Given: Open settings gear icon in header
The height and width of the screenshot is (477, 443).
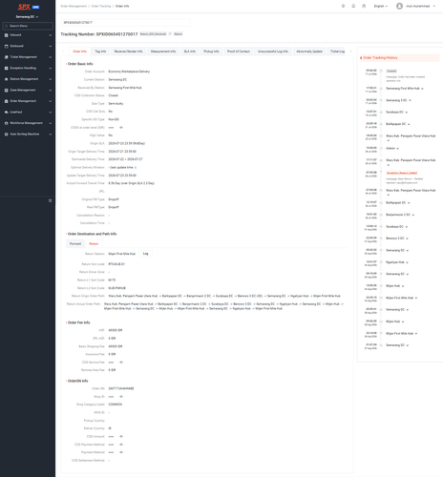Looking at the screenshot, I should pos(343,6).
